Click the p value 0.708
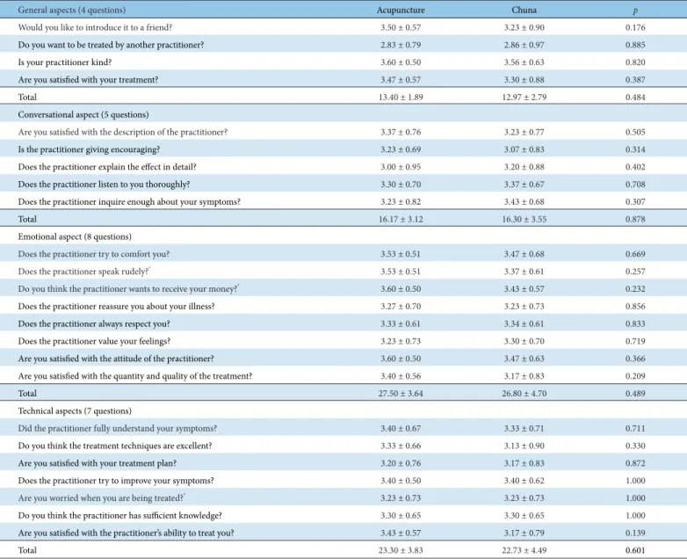The width and height of the screenshot is (687, 559). pos(635,185)
